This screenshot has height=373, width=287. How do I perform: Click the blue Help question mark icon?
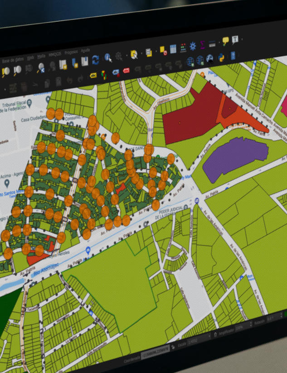(233, 56)
